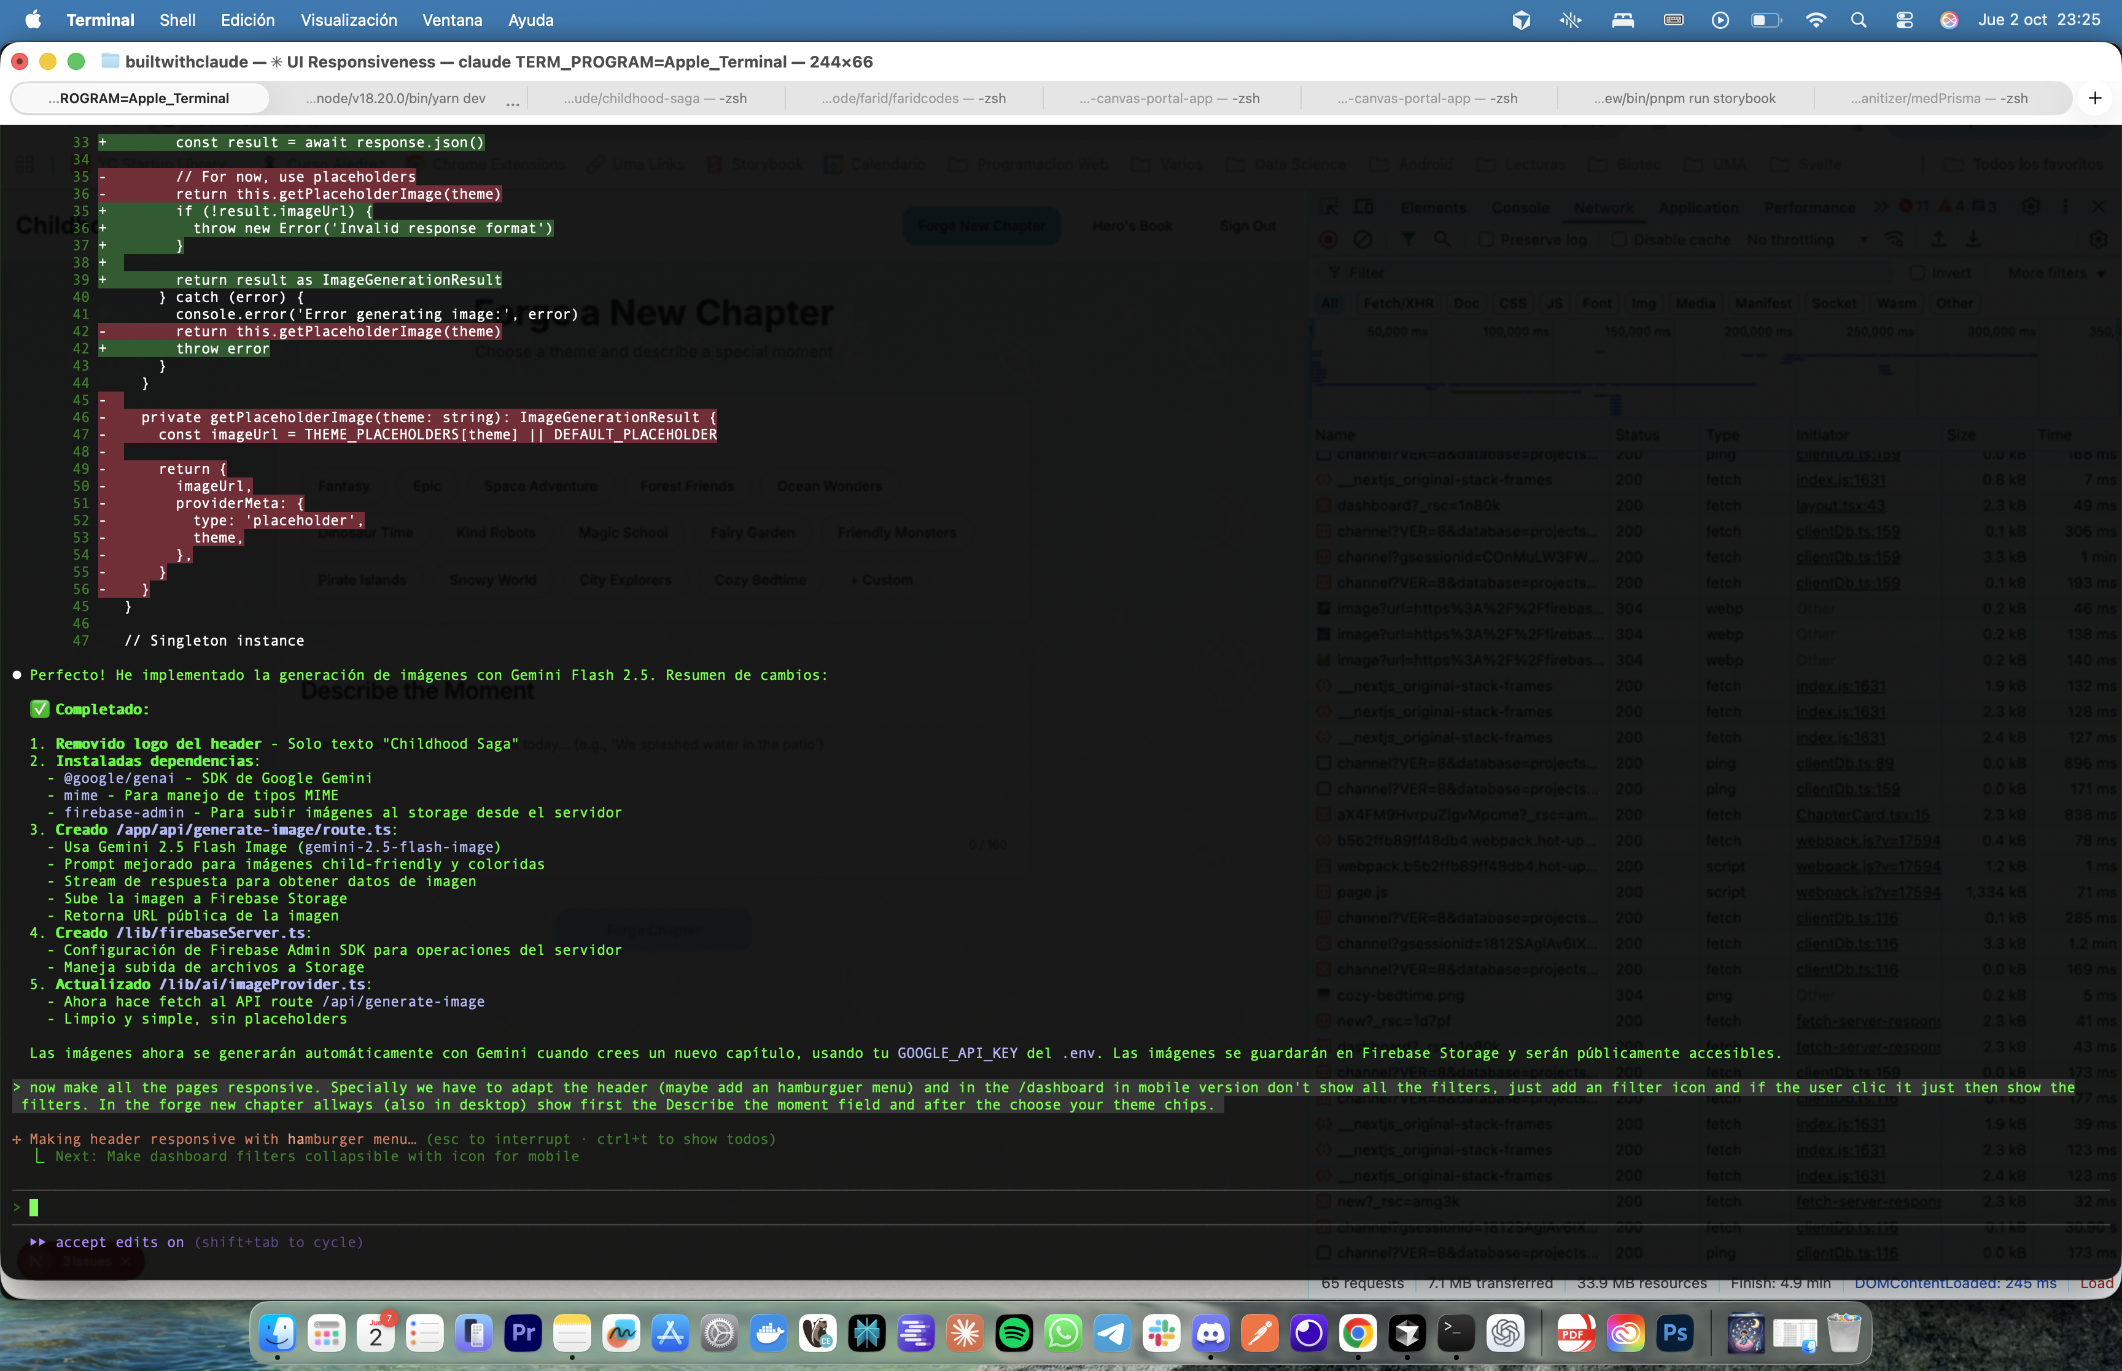Open a new Terminal tab with plus button
This screenshot has width=2122, height=1371.
click(x=2094, y=98)
